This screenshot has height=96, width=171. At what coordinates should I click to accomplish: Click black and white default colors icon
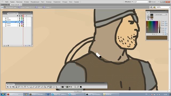click(148, 19)
